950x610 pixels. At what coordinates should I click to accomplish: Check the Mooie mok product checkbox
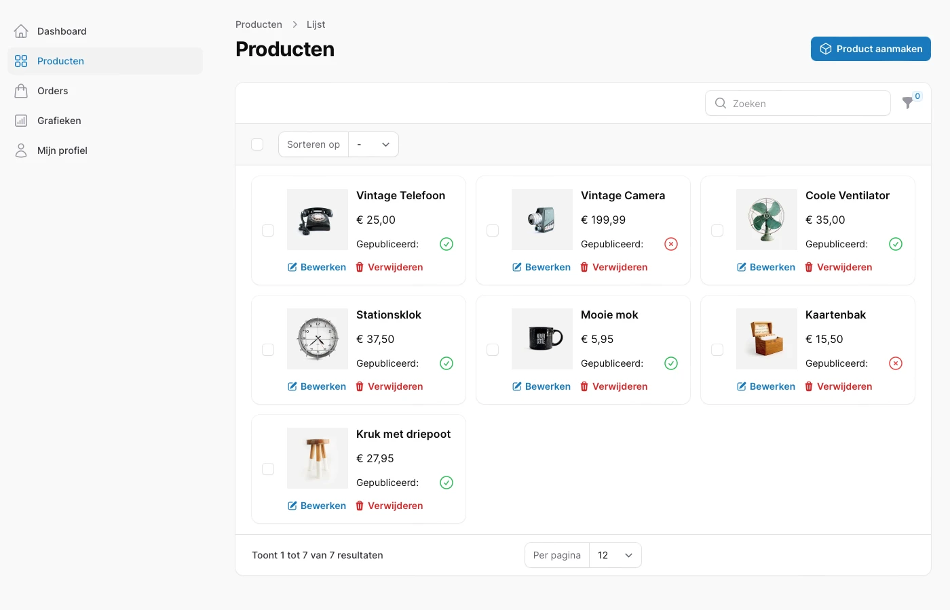(493, 350)
